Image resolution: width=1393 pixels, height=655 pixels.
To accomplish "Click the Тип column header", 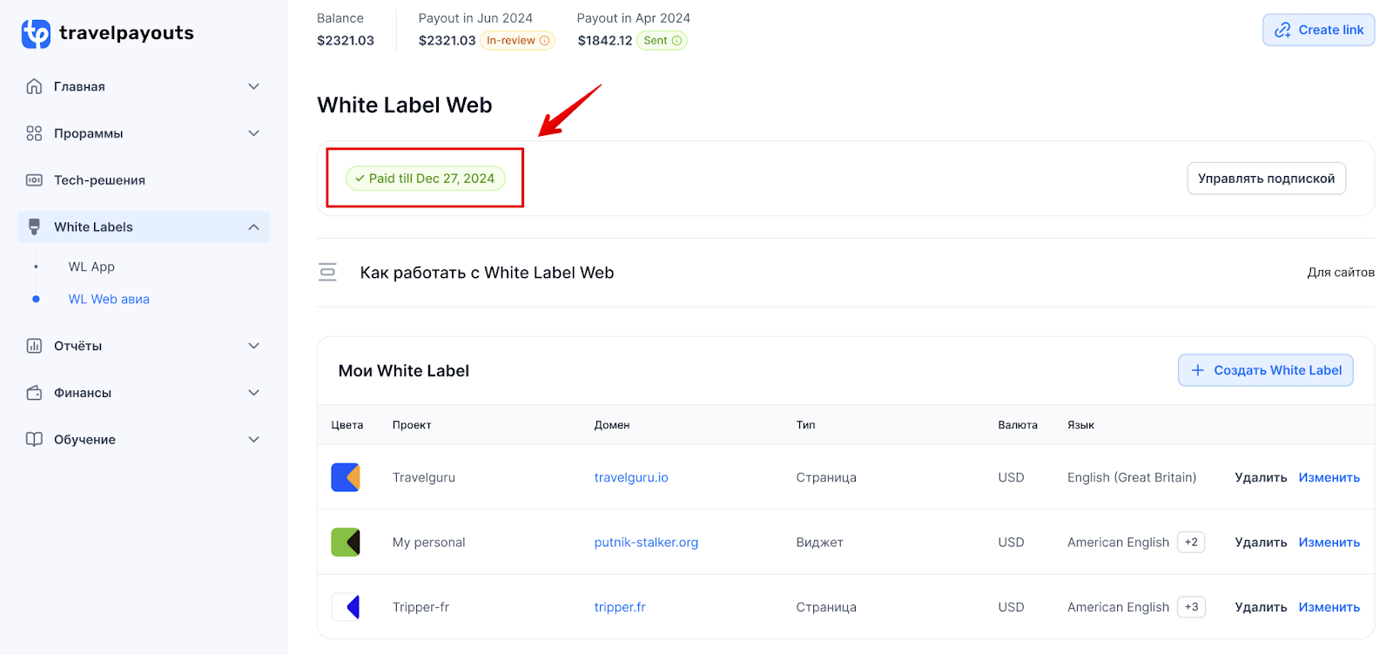I will pyautogui.click(x=805, y=425).
